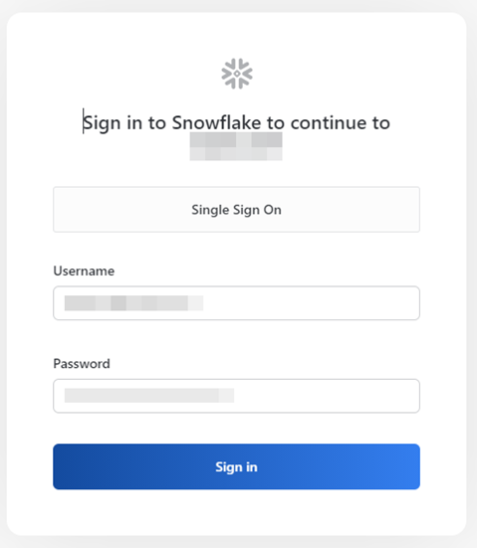477x548 pixels.
Task: Click the Snowflake logo icon
Action: pos(237,74)
